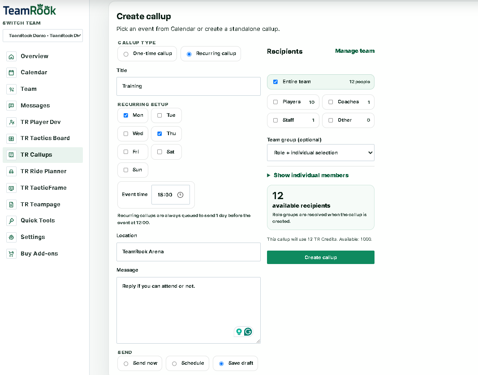Click the 18:00 event time field
Screen dimensions: 478x375
pyautogui.click(x=171, y=195)
